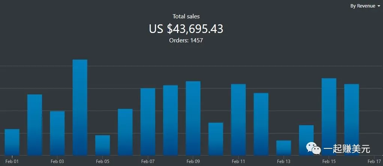Click the Feb 15 sales bar
This screenshot has height=166, width=383.
329,117
